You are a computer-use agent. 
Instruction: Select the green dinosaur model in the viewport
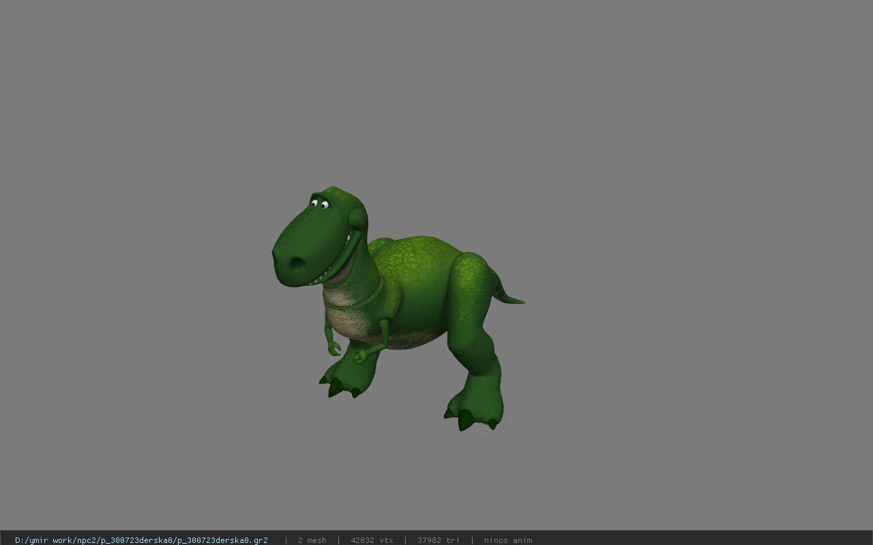click(x=399, y=308)
